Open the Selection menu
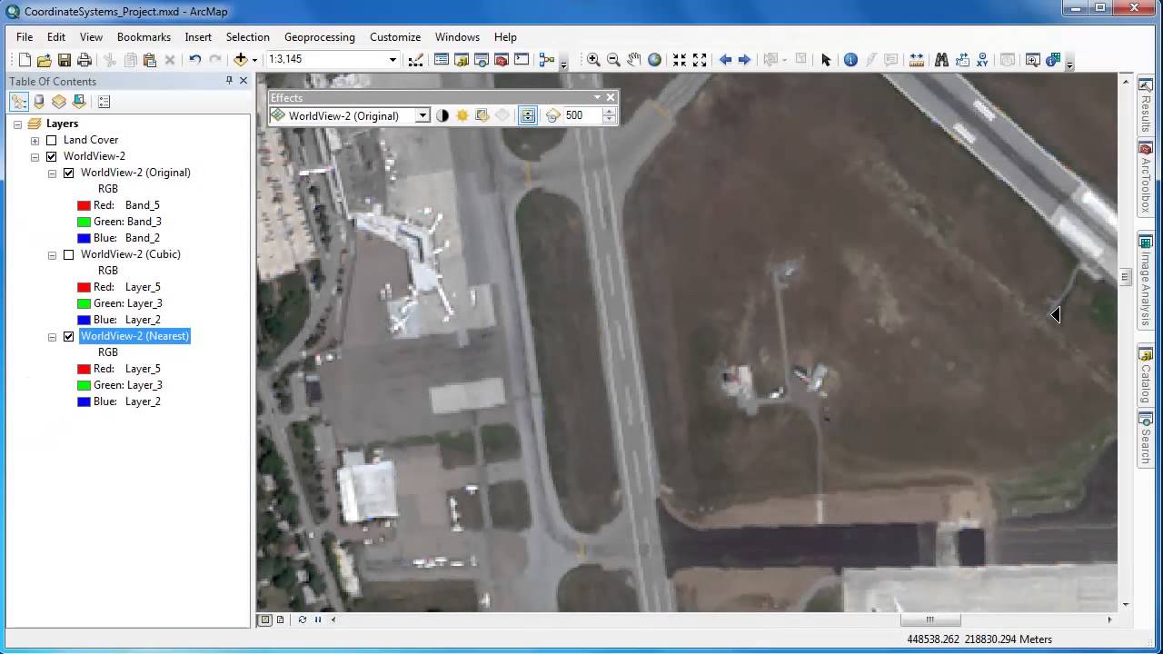The width and height of the screenshot is (1163, 654). tap(248, 37)
